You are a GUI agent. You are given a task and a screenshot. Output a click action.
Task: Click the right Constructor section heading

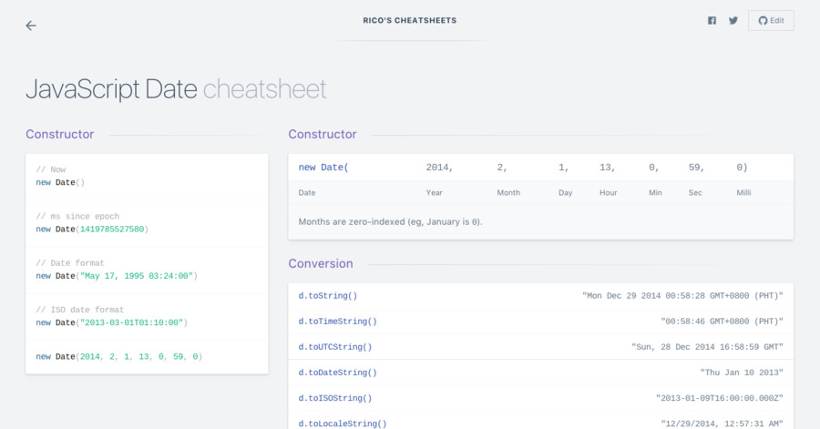[x=323, y=134]
